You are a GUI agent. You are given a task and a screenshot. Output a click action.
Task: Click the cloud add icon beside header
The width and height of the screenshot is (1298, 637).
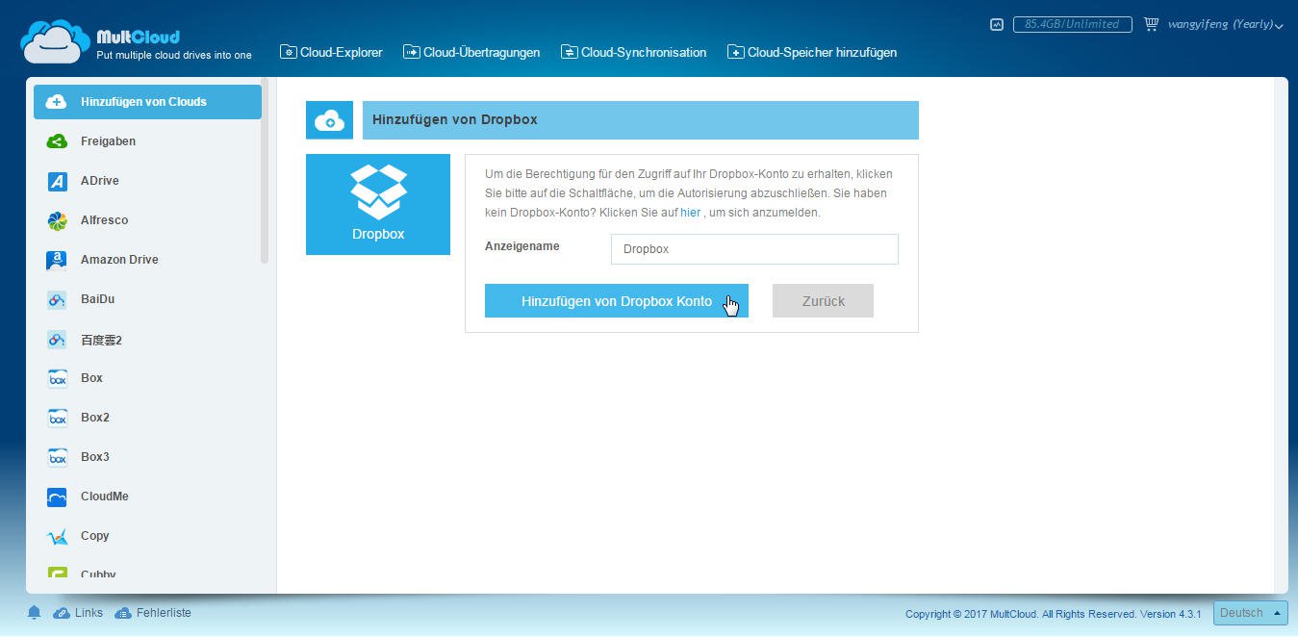[x=329, y=120]
